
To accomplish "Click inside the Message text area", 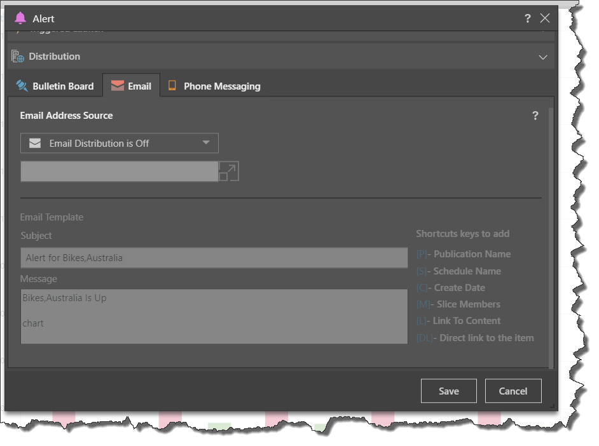I will tap(214, 316).
